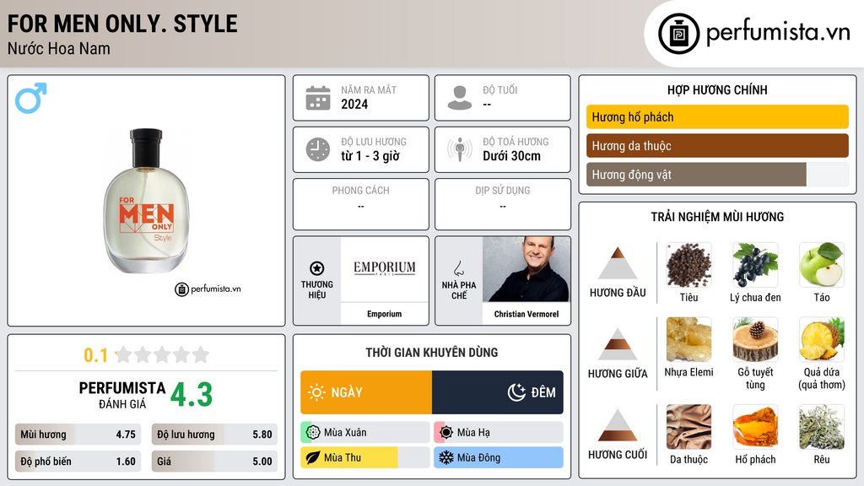
Task: Open the Quả dứa pineapple image
Action: pyautogui.click(x=822, y=339)
